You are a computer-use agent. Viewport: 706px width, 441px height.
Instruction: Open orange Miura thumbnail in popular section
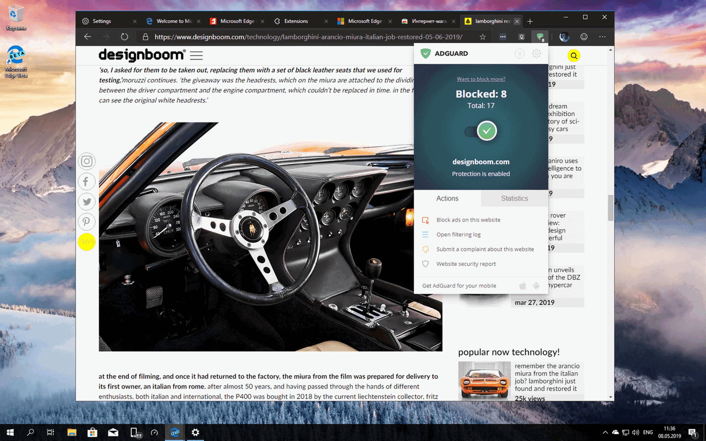click(x=484, y=380)
